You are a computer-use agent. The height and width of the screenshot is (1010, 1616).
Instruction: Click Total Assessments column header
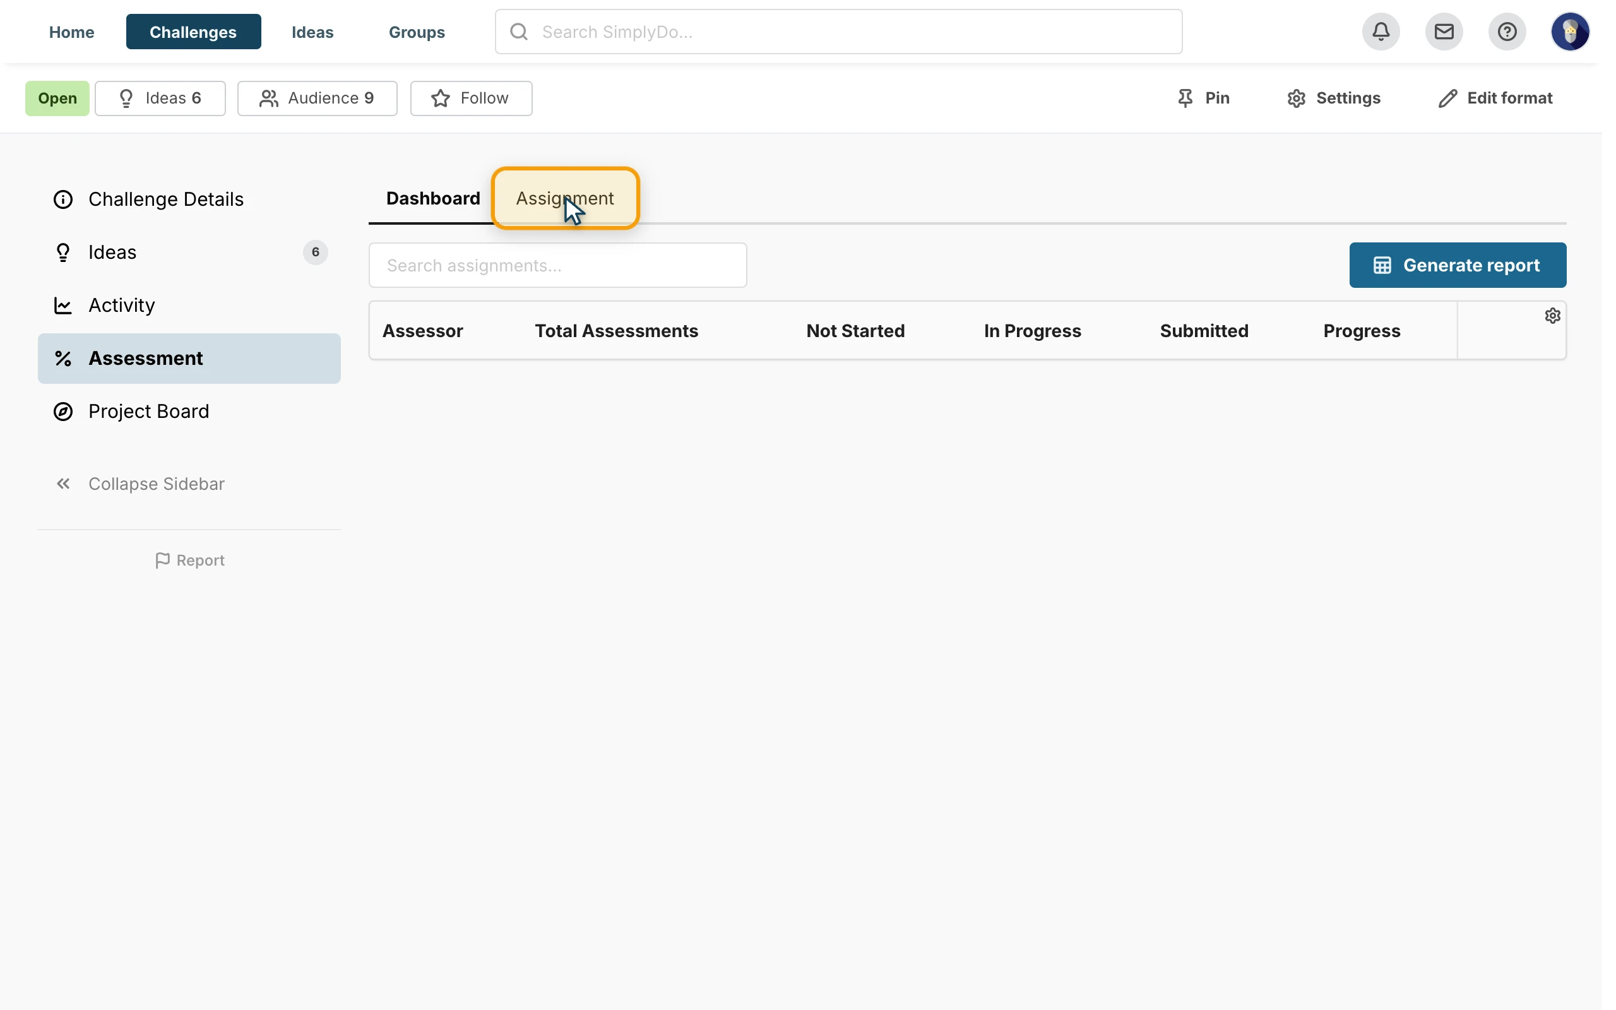616,331
